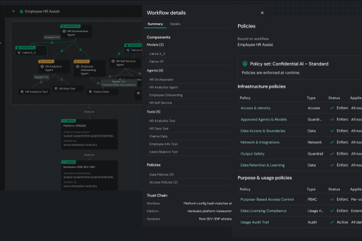Image resolution: width=362 pixels, height=241 pixels.
Task: Click the check icon in Network & Integrations row
Action: [332, 143]
